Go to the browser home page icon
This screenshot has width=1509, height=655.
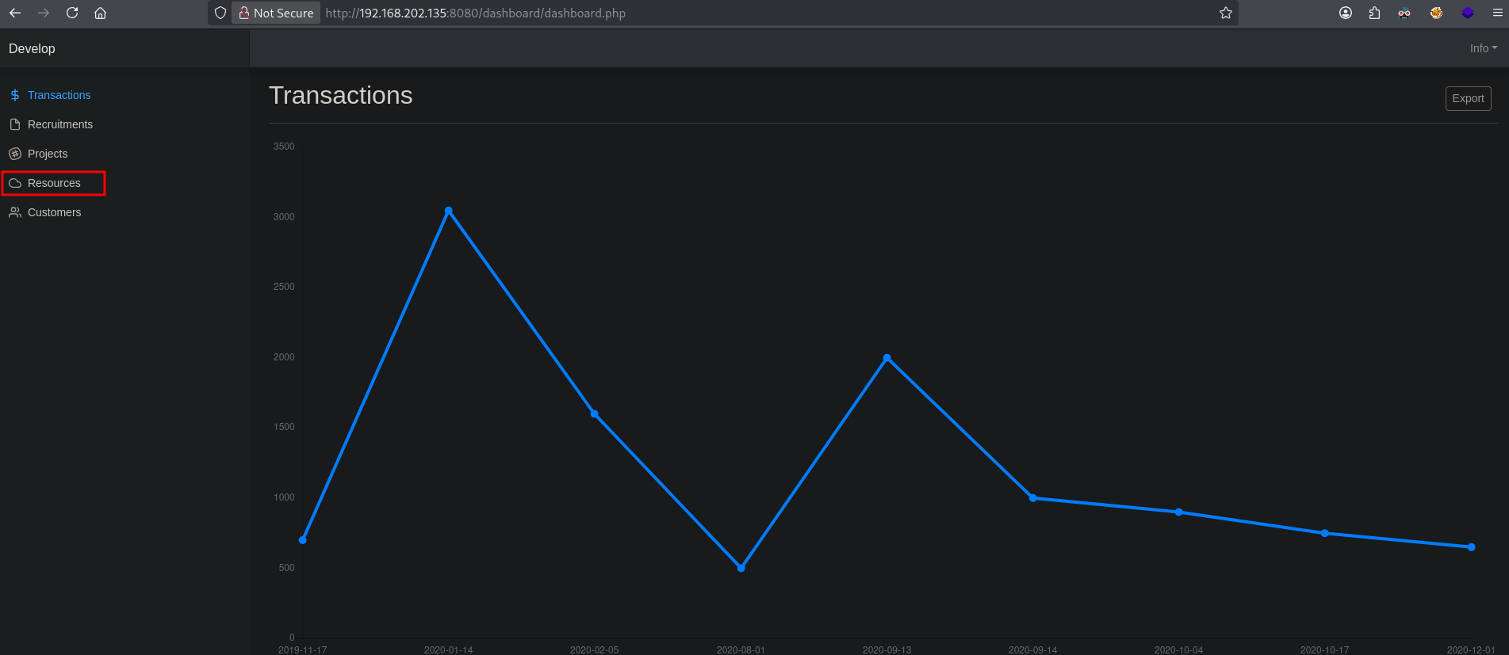(x=101, y=13)
